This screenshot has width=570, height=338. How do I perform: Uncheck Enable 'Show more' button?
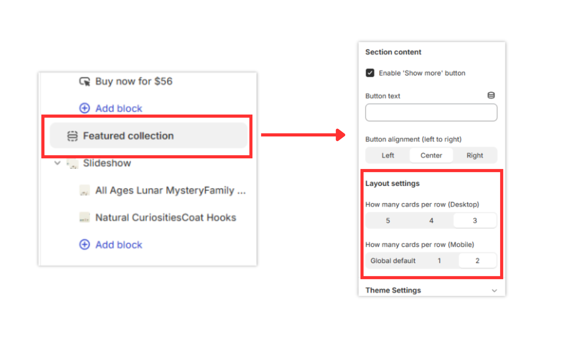pos(370,73)
